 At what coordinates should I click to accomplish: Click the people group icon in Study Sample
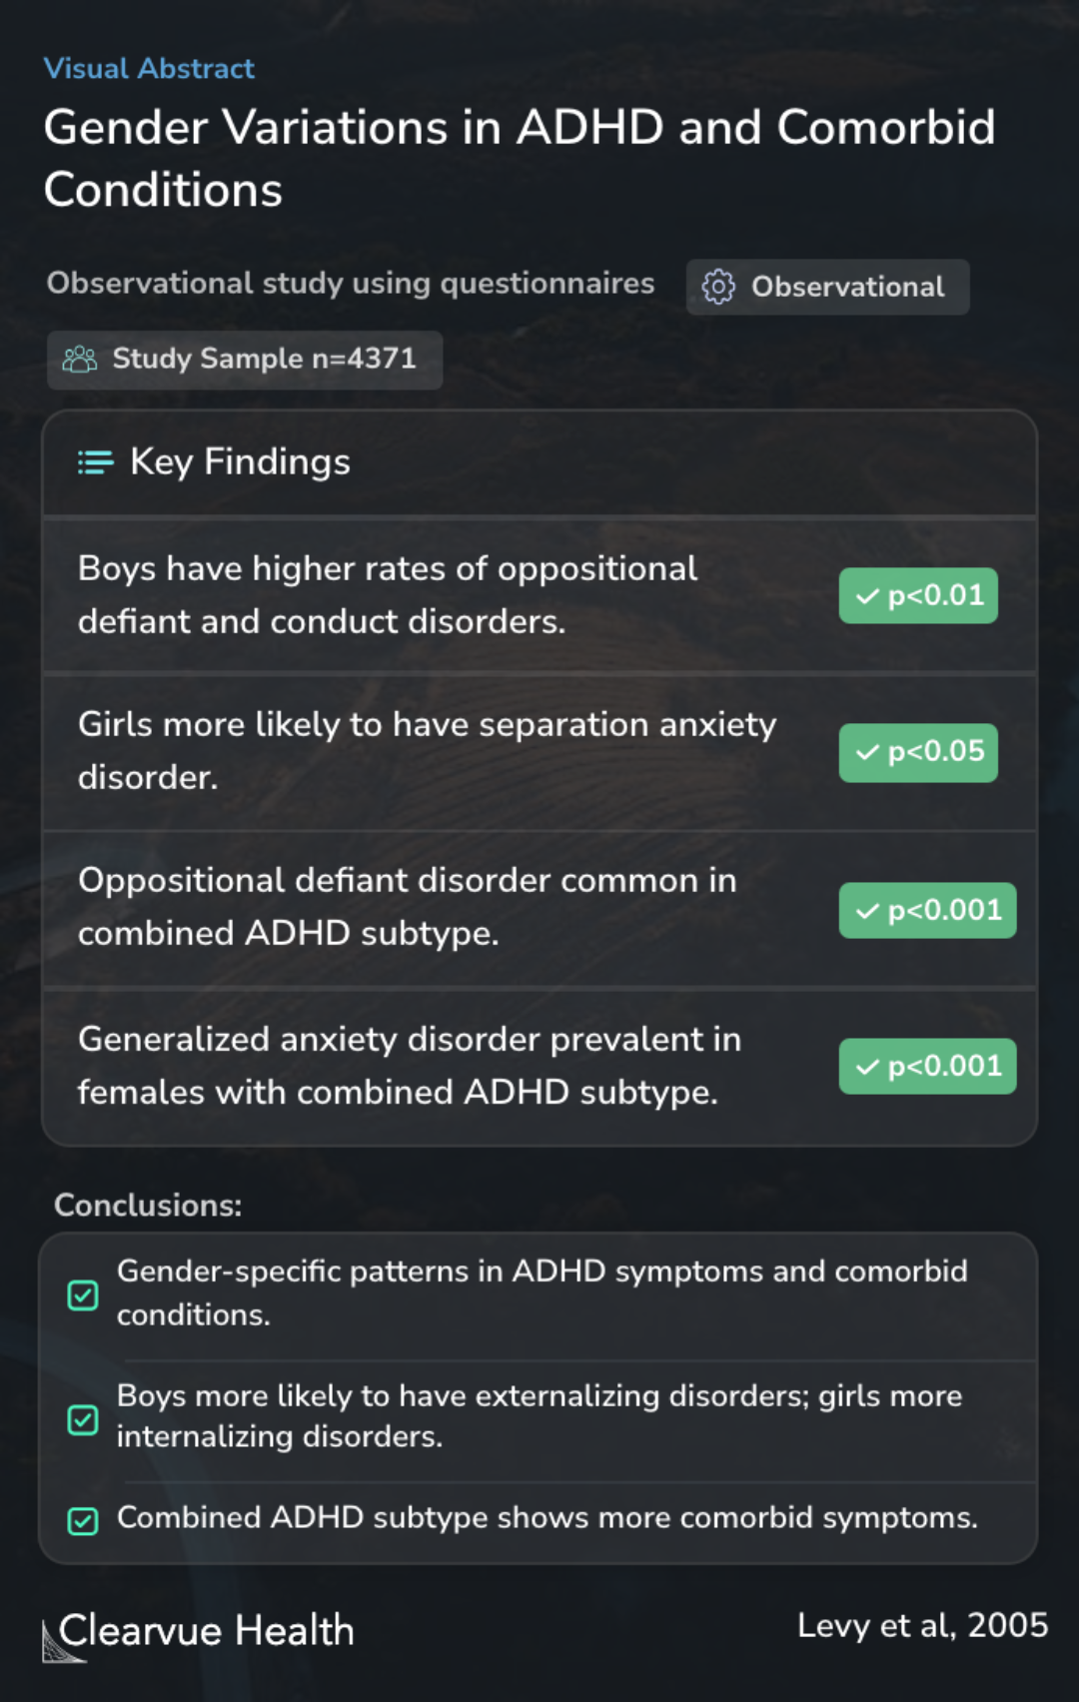(x=80, y=360)
